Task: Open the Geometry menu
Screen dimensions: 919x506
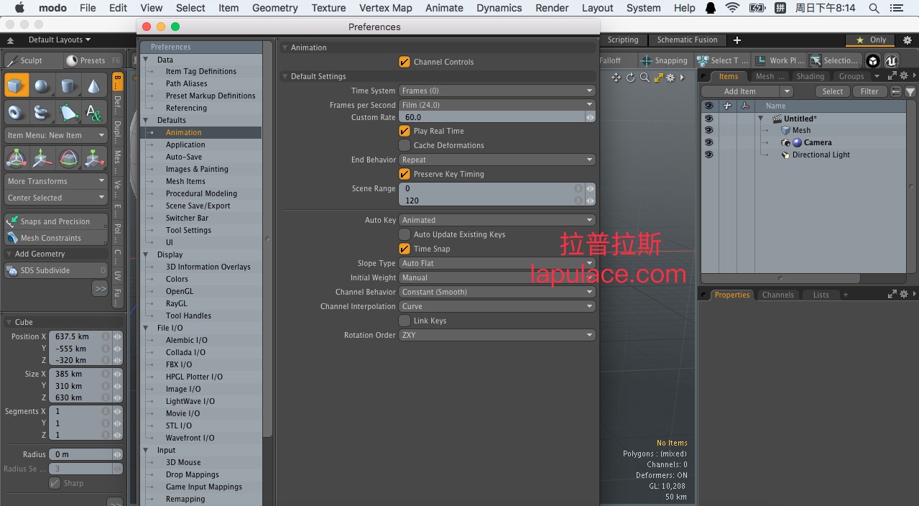Action: [x=274, y=8]
